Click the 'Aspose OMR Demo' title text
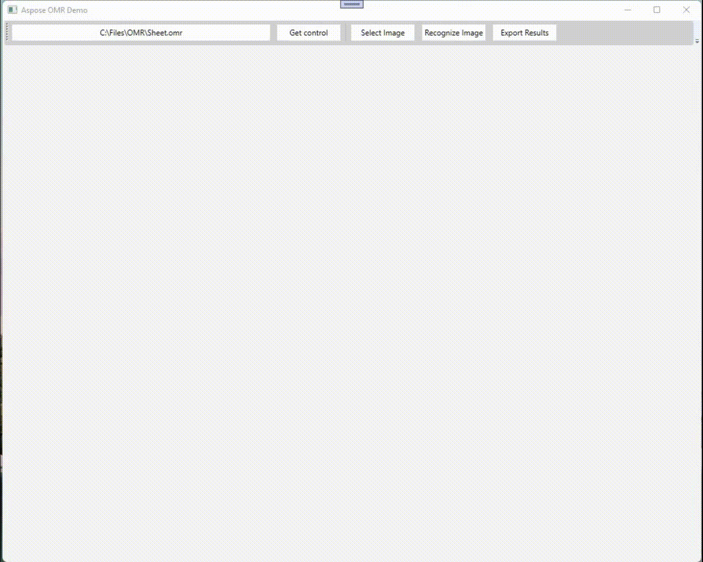The image size is (703, 562). click(54, 10)
